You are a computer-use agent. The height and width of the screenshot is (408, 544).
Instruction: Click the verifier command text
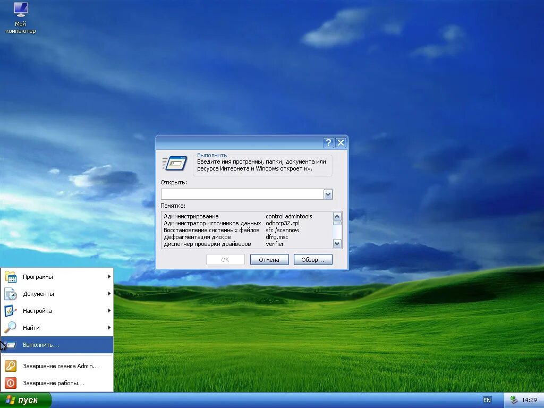(x=275, y=244)
